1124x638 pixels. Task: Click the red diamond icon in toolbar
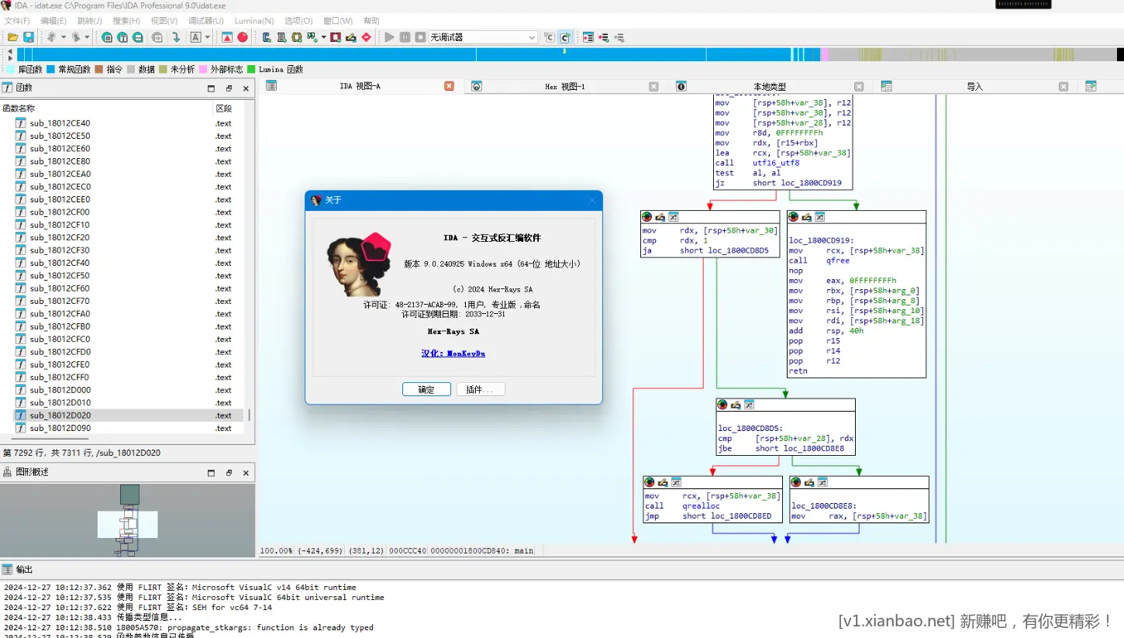tap(367, 37)
